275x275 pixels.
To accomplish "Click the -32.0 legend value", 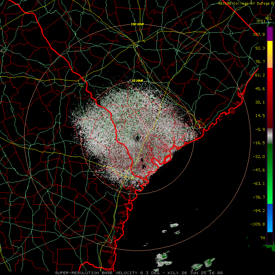I will click(x=259, y=157).
